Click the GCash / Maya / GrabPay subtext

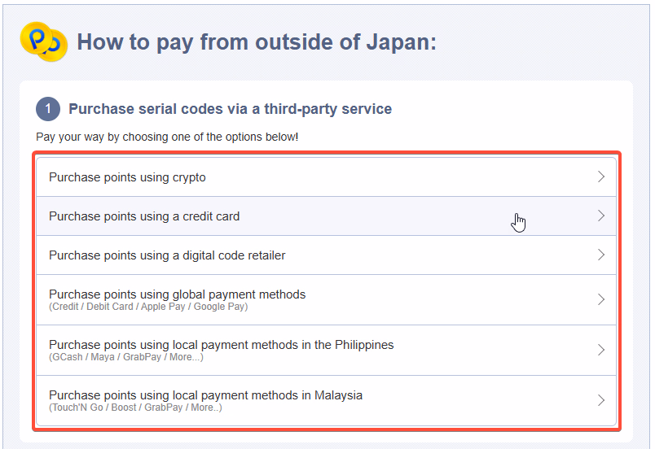tap(126, 357)
